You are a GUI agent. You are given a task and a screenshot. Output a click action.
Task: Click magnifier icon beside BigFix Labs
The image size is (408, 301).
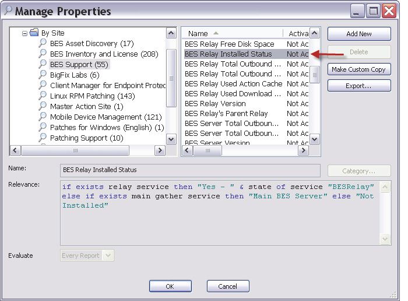43,75
